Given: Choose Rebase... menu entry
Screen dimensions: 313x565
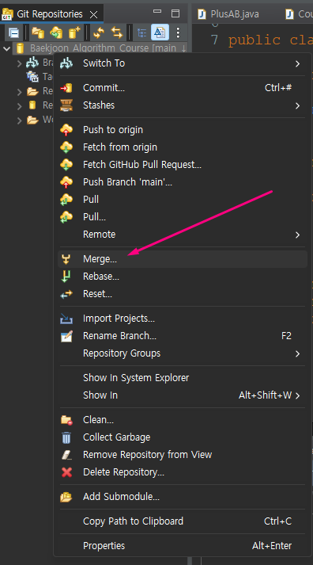Looking at the screenshot, I should [183, 277].
